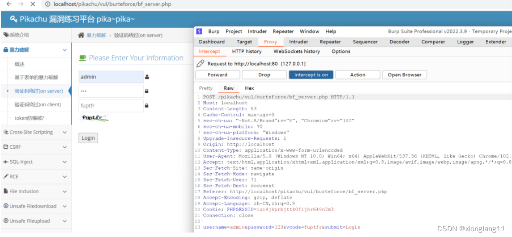Image resolution: width=512 pixels, height=237 pixels.
Task: Click the lock icon next to fuptfr field
Action: (x=147, y=106)
